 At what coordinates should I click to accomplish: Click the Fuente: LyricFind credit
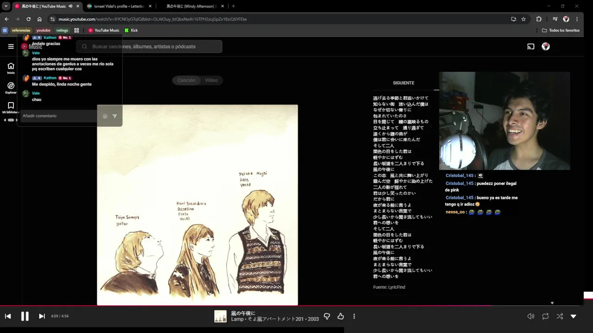(389, 287)
